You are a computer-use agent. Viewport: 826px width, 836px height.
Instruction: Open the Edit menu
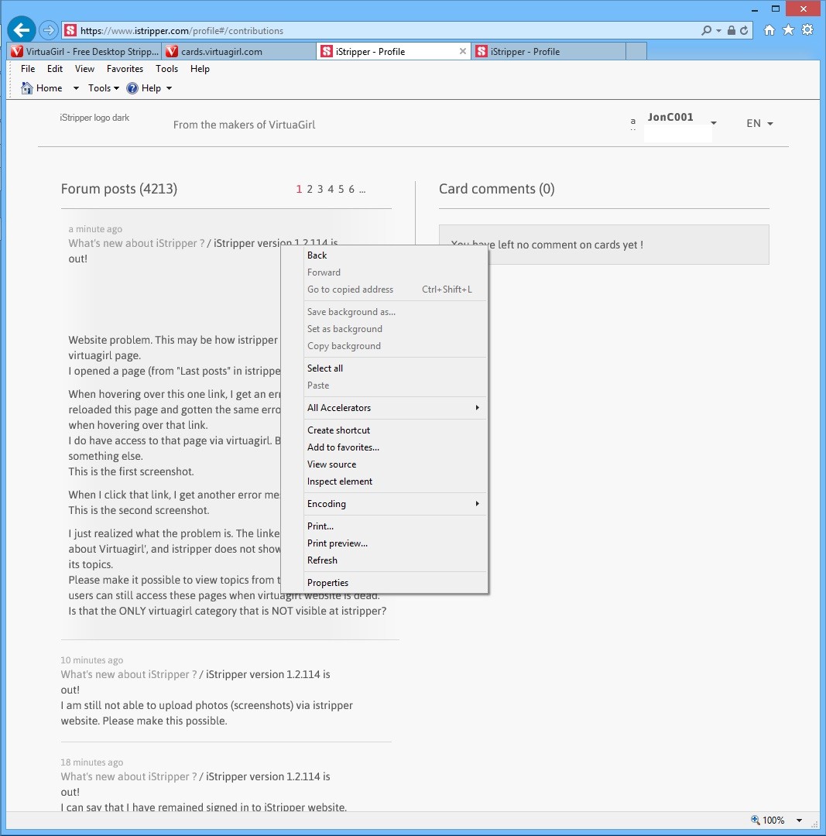click(x=54, y=69)
